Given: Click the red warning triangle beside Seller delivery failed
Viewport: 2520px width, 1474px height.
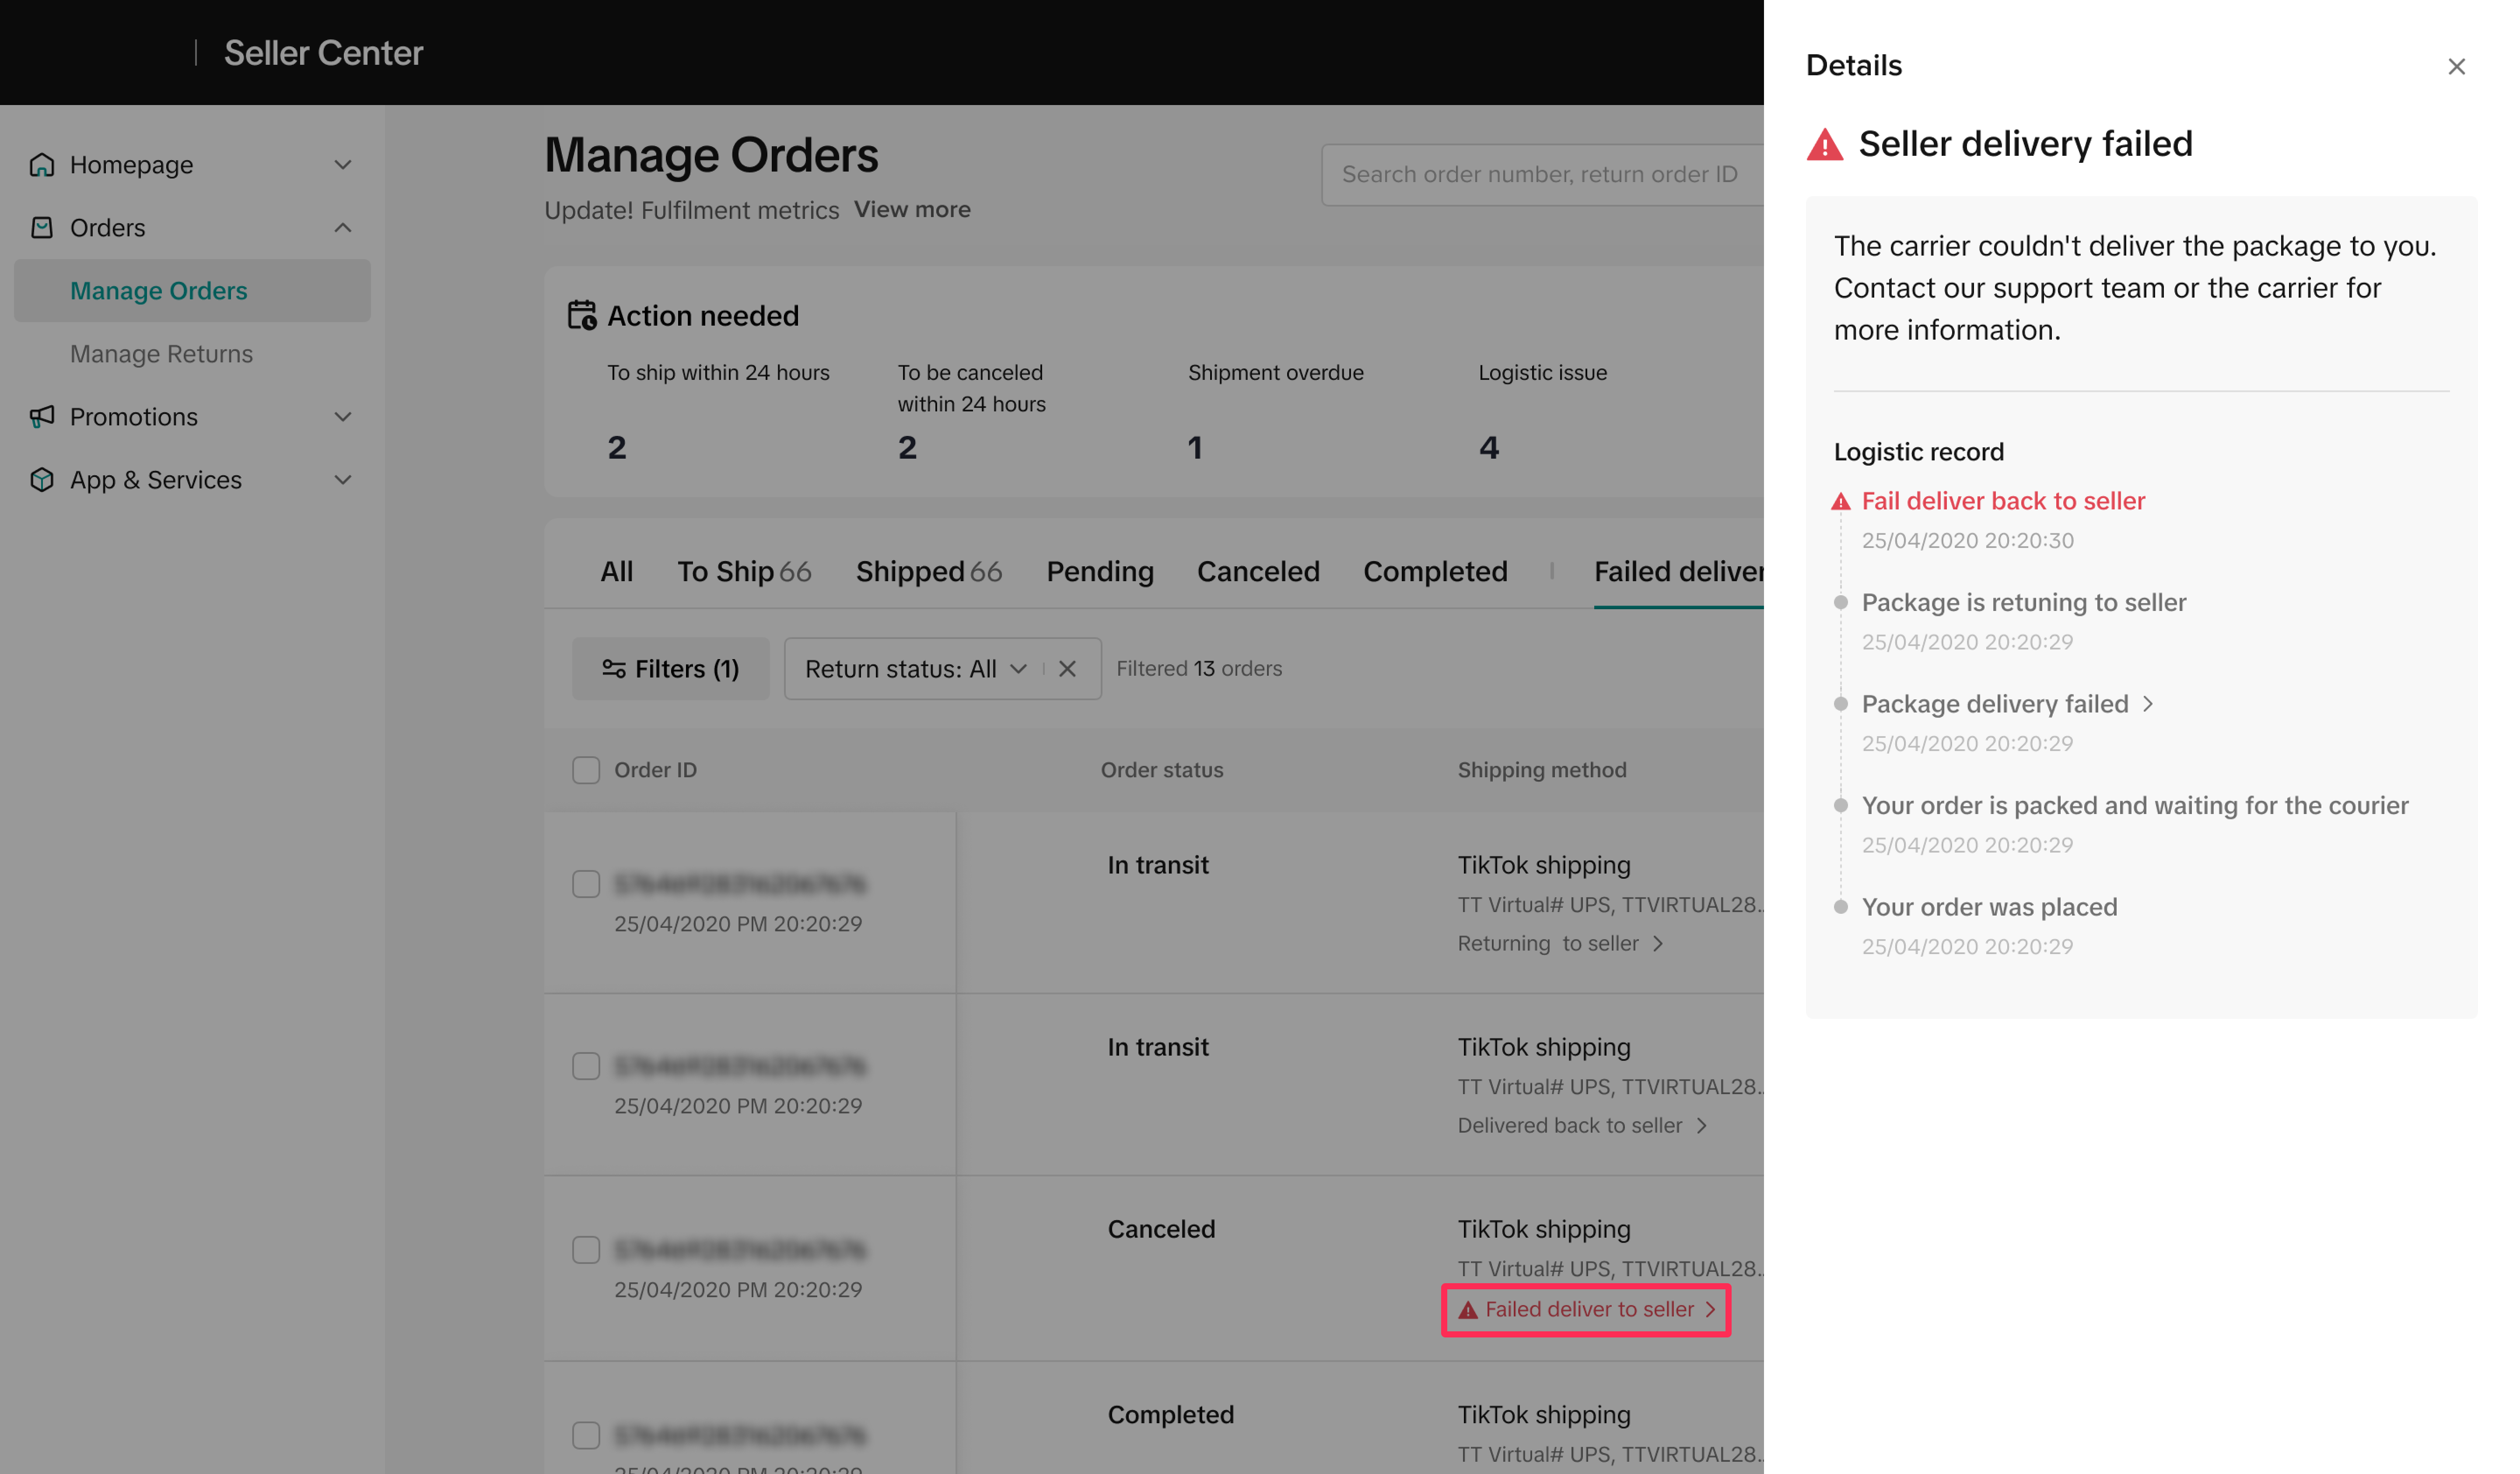Looking at the screenshot, I should (x=1825, y=145).
